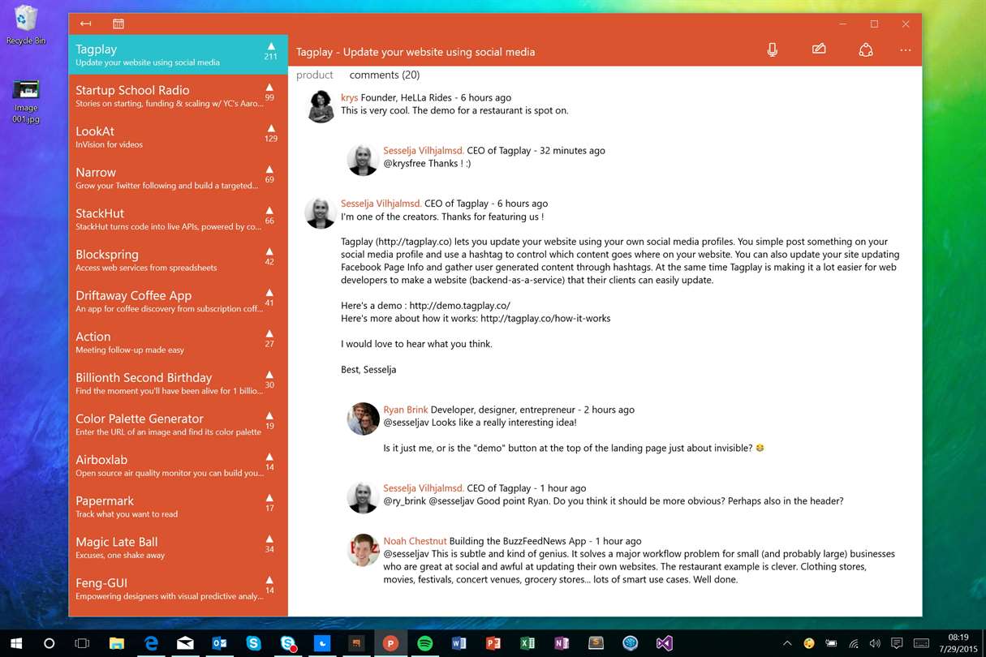Open Cortana search circle in taskbar

tap(49, 643)
